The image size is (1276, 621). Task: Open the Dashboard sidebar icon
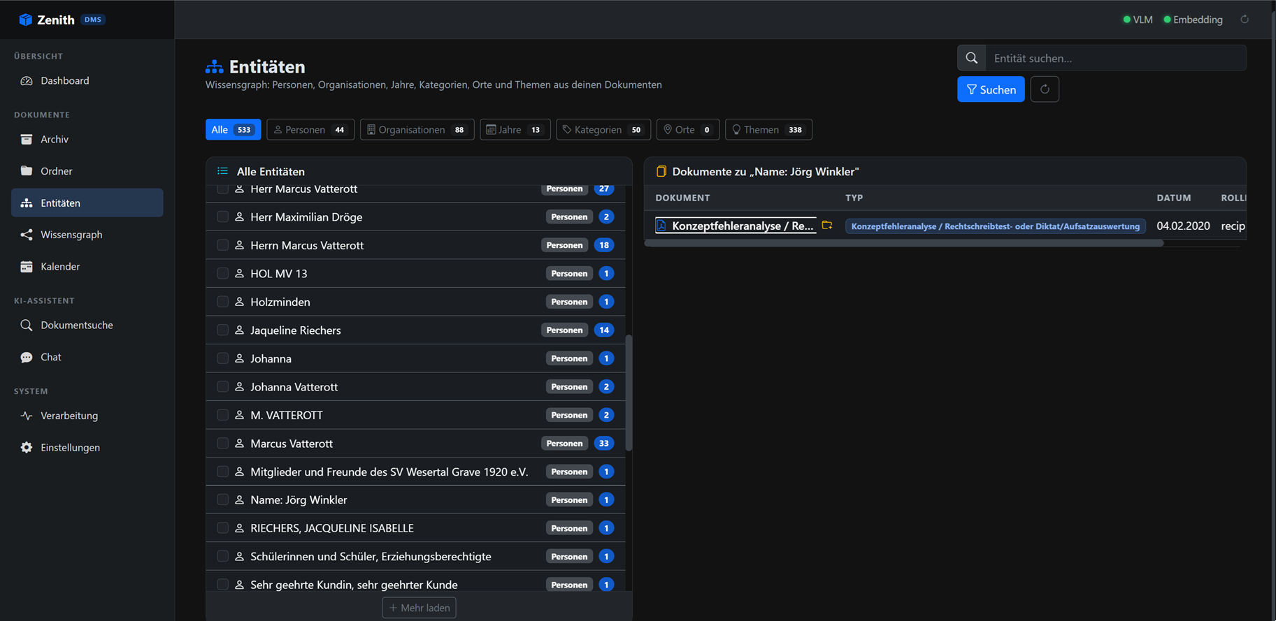click(27, 81)
